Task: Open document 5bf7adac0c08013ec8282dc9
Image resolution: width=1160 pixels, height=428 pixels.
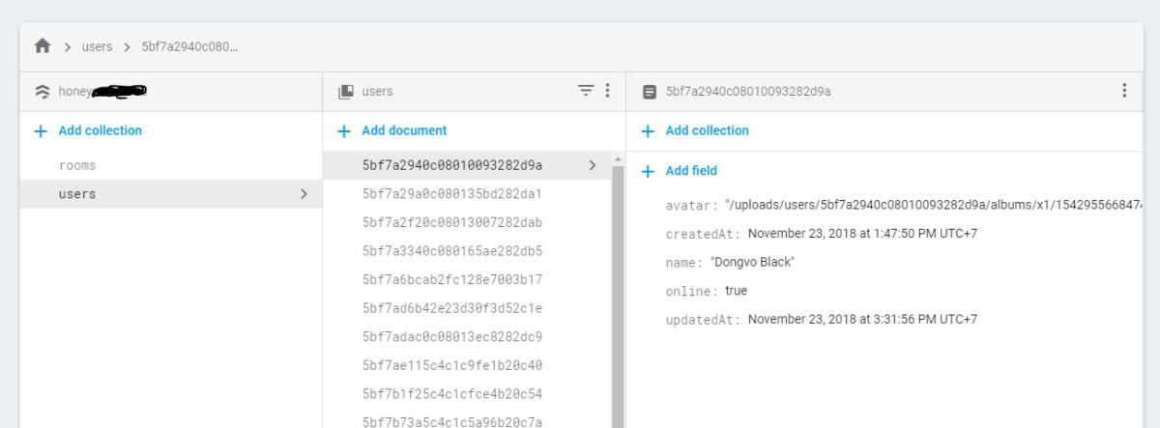Action: coord(451,337)
